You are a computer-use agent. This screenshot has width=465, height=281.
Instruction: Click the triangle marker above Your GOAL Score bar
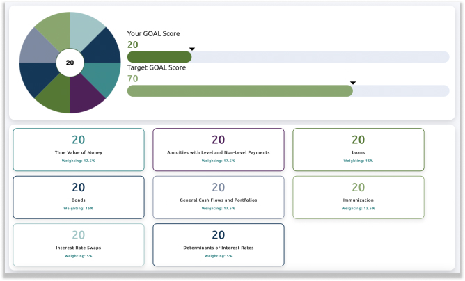coord(192,49)
